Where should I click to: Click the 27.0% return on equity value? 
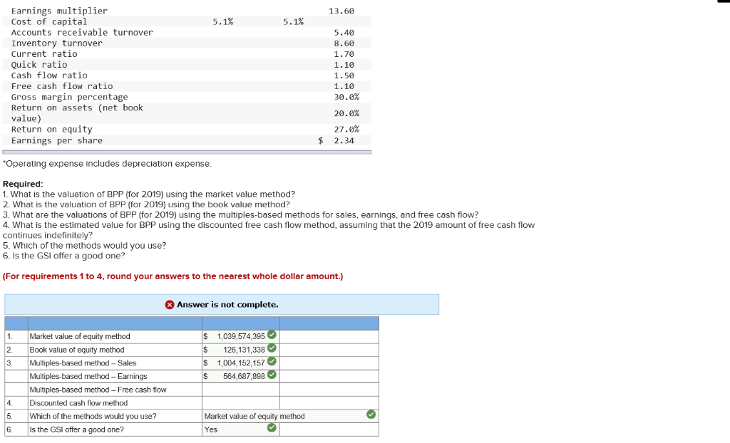[346, 130]
